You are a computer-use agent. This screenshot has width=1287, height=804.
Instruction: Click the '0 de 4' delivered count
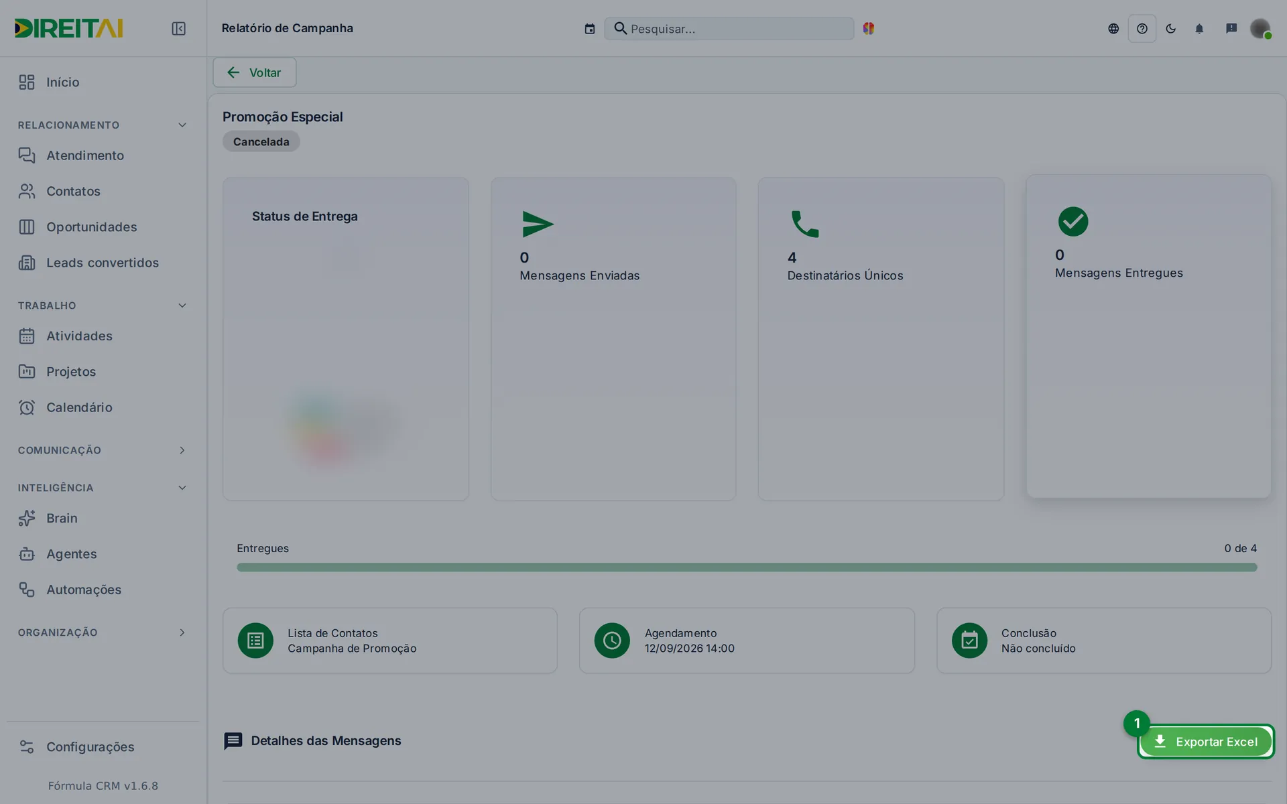tap(1241, 548)
